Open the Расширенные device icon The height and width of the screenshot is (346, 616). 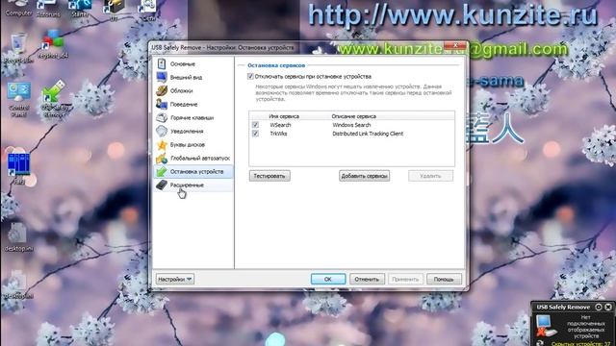pyautogui.click(x=162, y=185)
